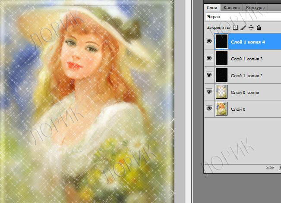The height and width of the screenshot is (203, 281).
Task: Select thumbnail of Слой 1 копия 4
Action: tap(221, 41)
